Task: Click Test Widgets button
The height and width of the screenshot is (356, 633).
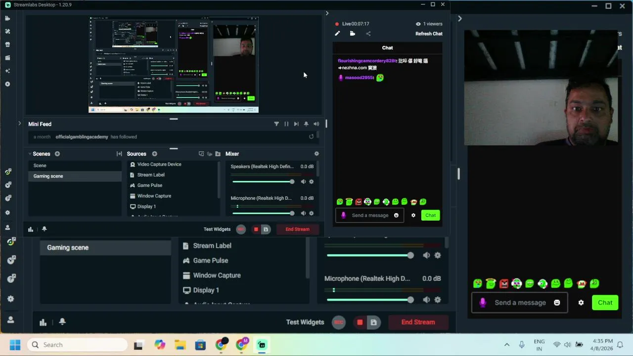Action: pyautogui.click(x=217, y=229)
